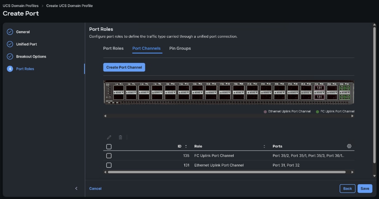The image size is (379, 199).
Task: Click page vertical scrollbar up arrow
Action: 374,25
